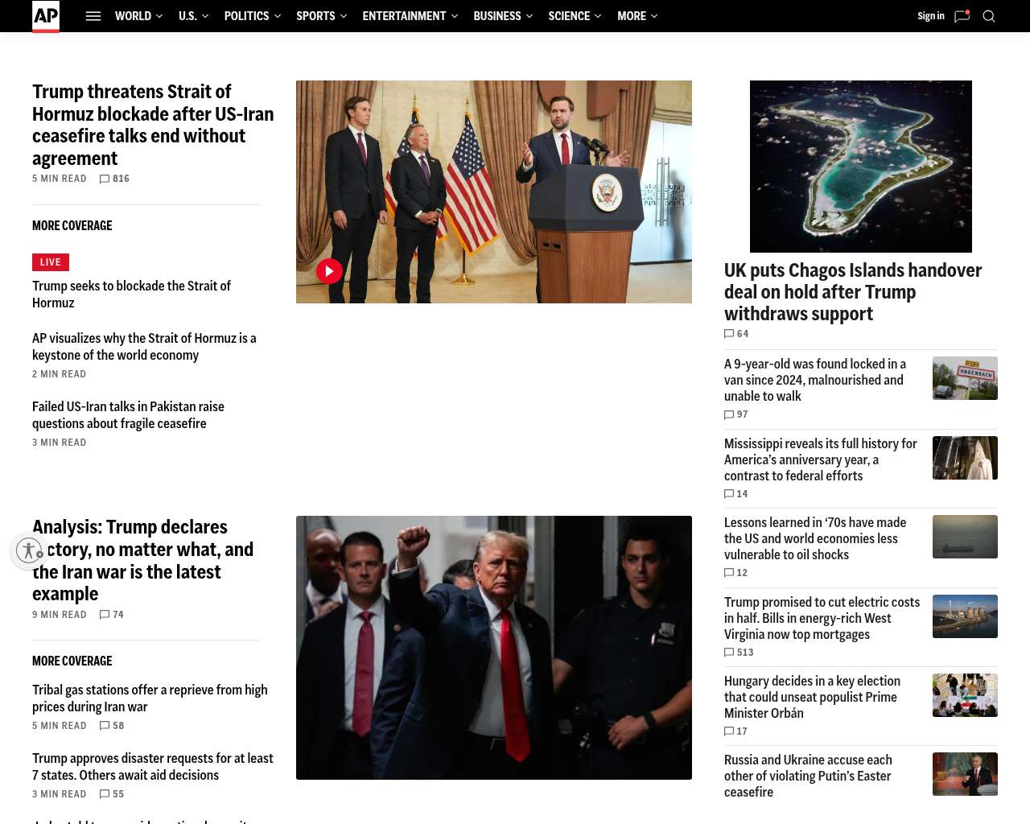Screen dimensions: 1030x824
Task: View the 14 comments on Mississippi story
Action: click(736, 494)
